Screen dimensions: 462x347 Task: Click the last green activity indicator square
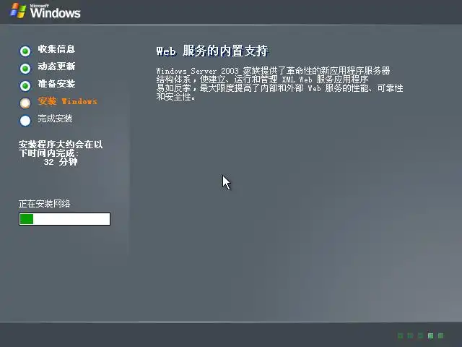440,335
